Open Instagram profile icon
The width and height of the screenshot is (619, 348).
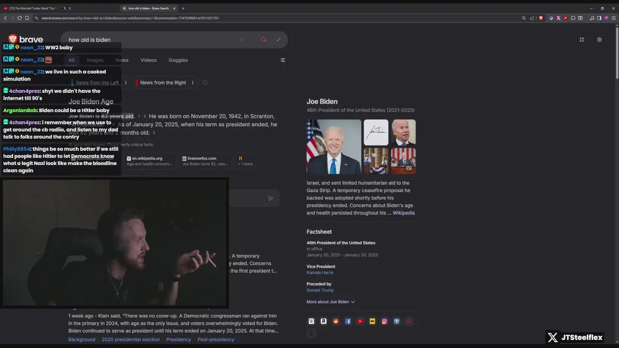point(384,321)
